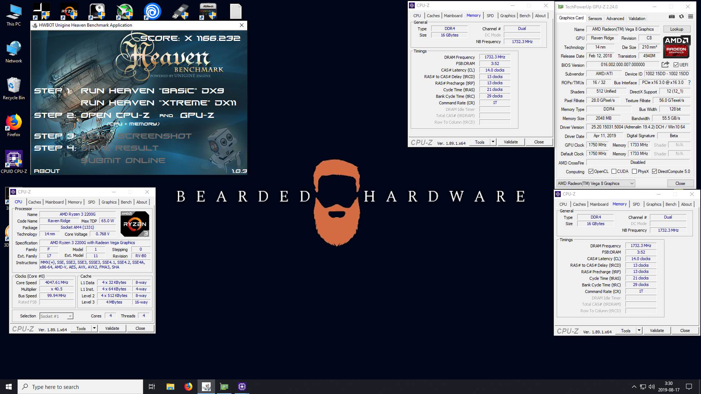
Task: Click Run Heaven "Basic" DX9 step
Action: [x=152, y=91]
